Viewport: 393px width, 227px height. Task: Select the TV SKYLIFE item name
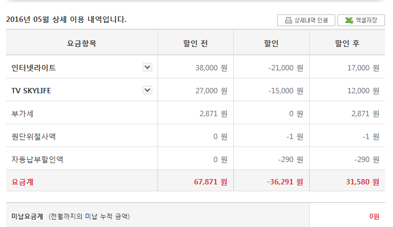[31, 91]
